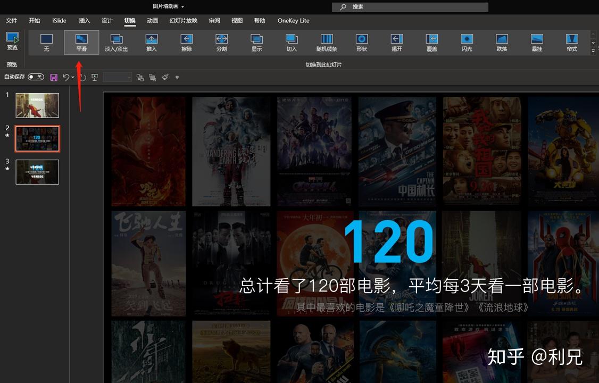Switch to the iSlide tab
The height and width of the screenshot is (383, 599).
[x=59, y=21]
